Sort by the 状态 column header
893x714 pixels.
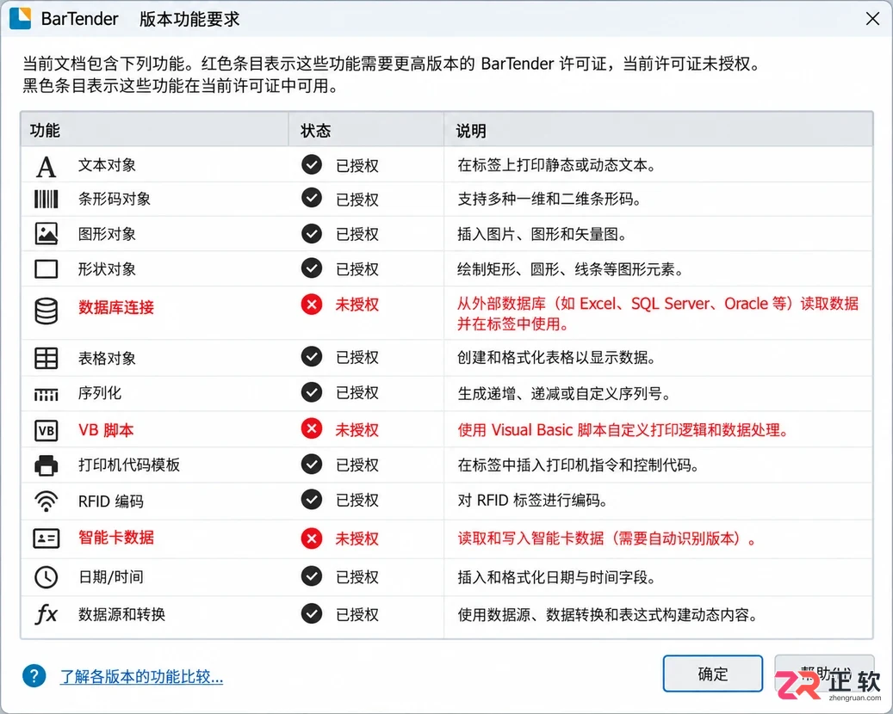click(x=366, y=130)
